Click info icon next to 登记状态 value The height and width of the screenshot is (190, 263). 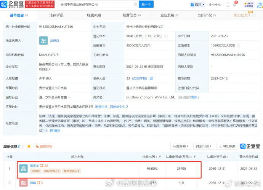tap(166, 36)
